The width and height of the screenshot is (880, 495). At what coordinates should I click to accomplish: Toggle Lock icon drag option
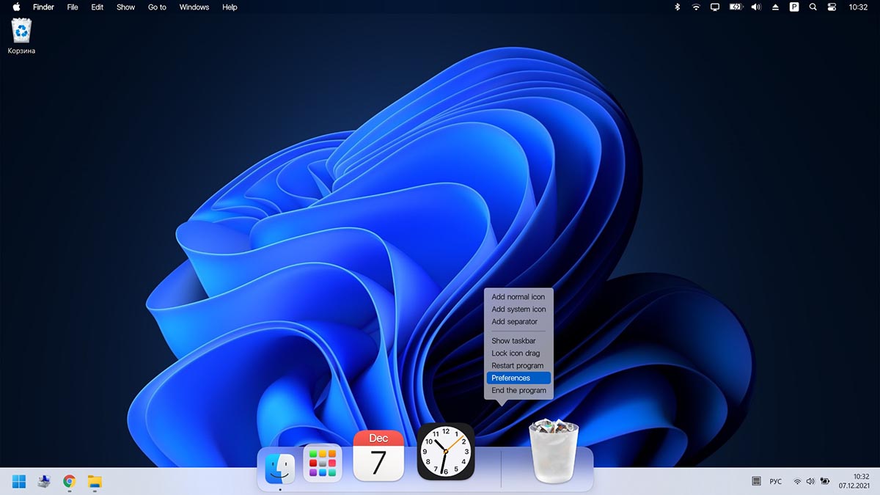(x=516, y=353)
